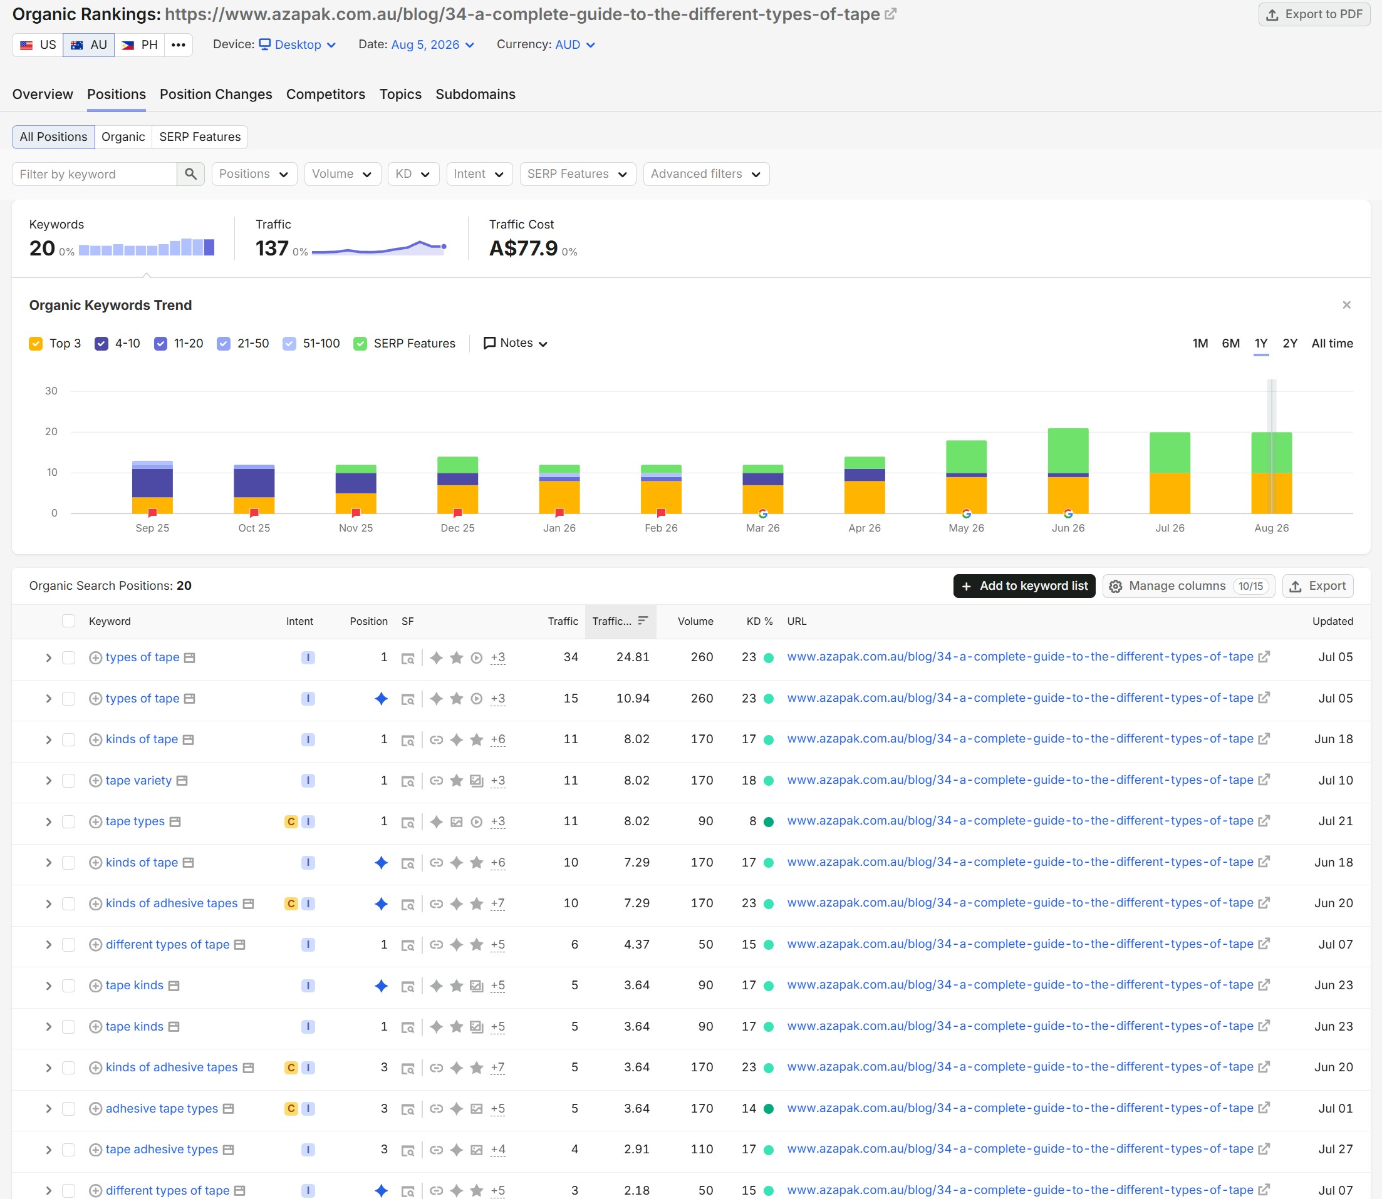Click add-keyword plus icon for 'tape adhesive types'
Viewport: 1382px width, 1199px height.
96,1150
